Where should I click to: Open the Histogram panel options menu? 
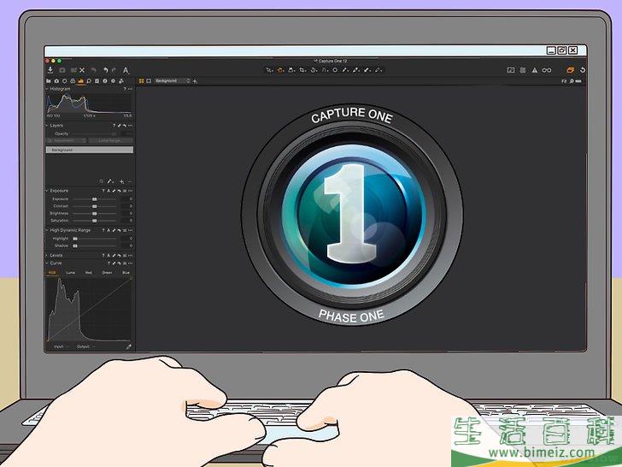(130, 89)
